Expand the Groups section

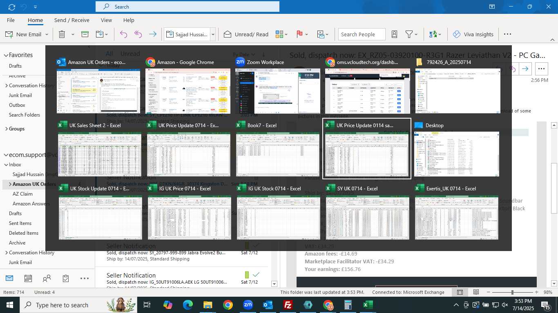(x=6, y=129)
